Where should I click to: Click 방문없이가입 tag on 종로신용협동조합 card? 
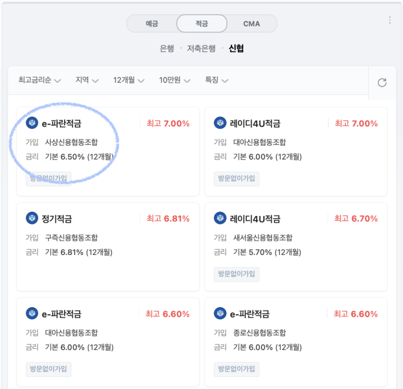pos(236,369)
